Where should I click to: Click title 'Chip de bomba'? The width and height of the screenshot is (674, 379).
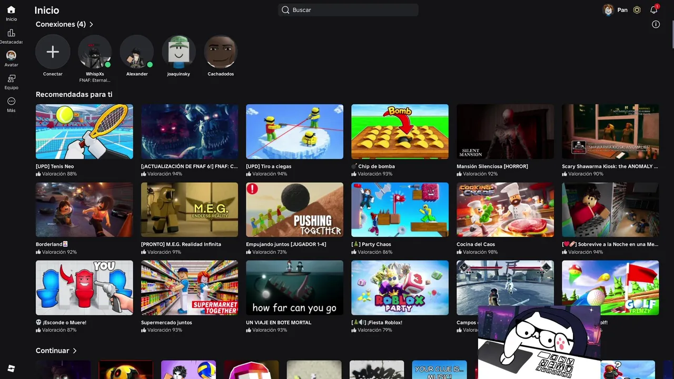click(376, 166)
